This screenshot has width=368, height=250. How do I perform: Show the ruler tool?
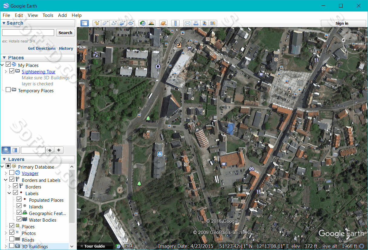coord(175,23)
